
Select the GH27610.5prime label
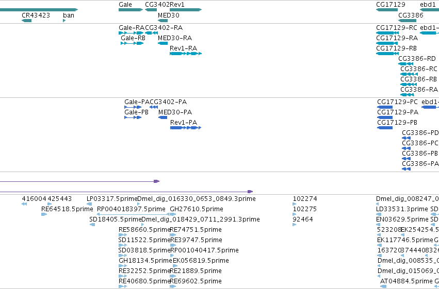click(197, 209)
